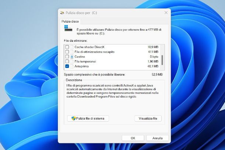Click the File da eliminare label
The width and height of the screenshot is (225, 150).
pyautogui.click(x=76, y=41)
